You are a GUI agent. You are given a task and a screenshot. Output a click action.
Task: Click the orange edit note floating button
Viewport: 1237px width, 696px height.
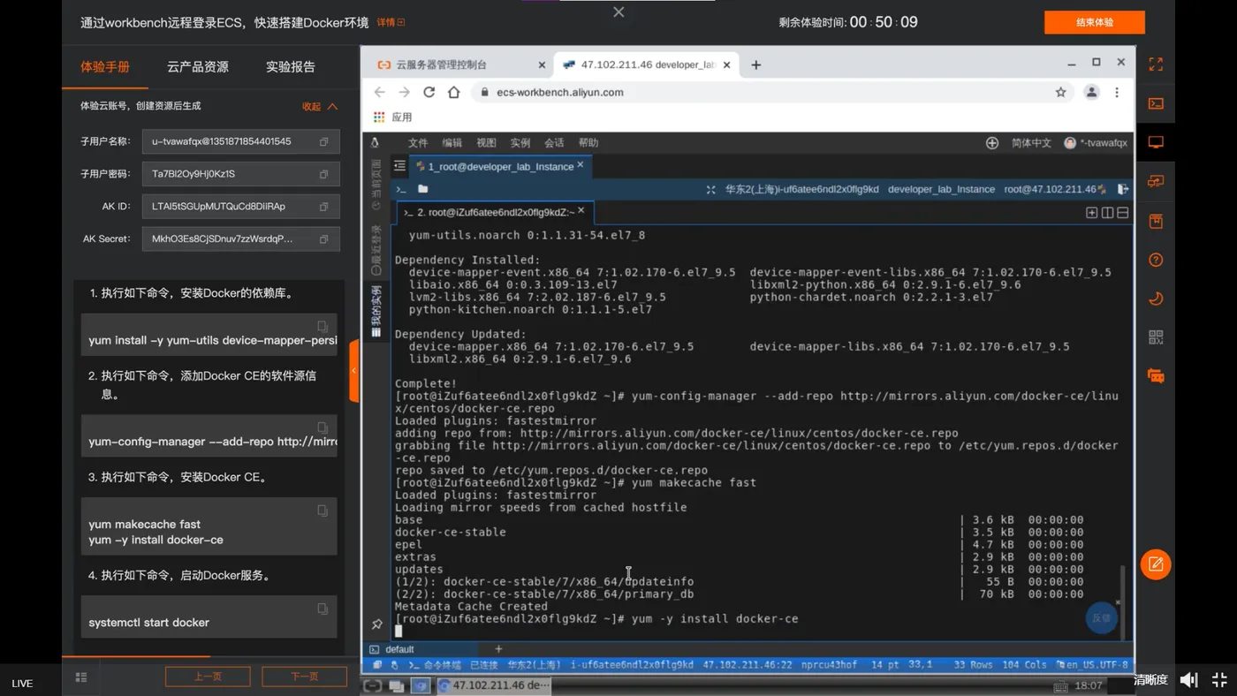pos(1156,564)
